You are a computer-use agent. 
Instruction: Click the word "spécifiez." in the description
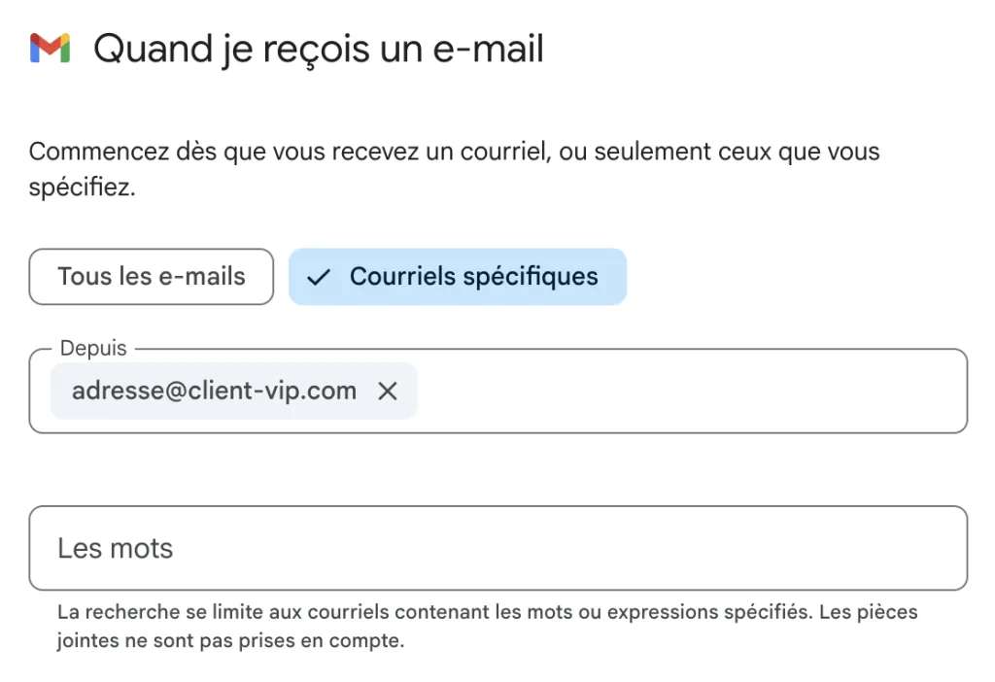tap(82, 188)
